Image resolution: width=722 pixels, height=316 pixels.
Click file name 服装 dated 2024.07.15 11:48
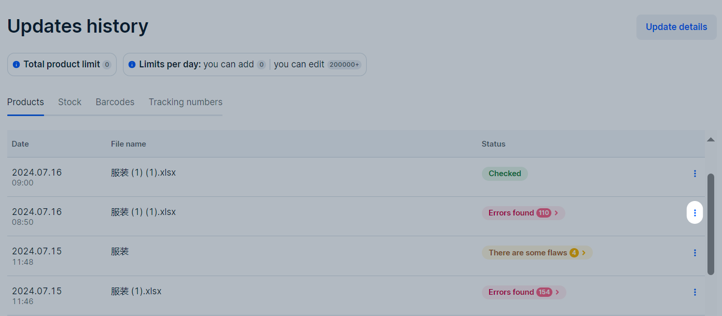point(120,251)
